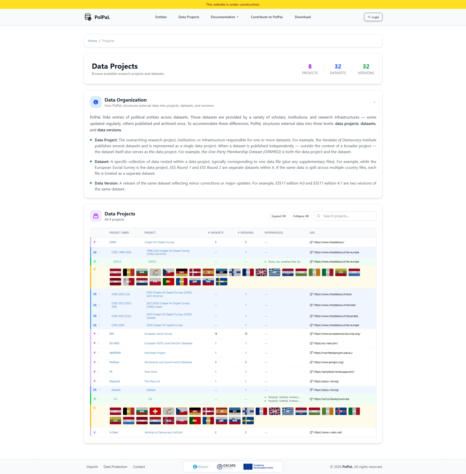This screenshot has width=466, height=474.
Task: Select the AUT flag under CHES 2025.2
Action: pyautogui.click(x=115, y=272)
